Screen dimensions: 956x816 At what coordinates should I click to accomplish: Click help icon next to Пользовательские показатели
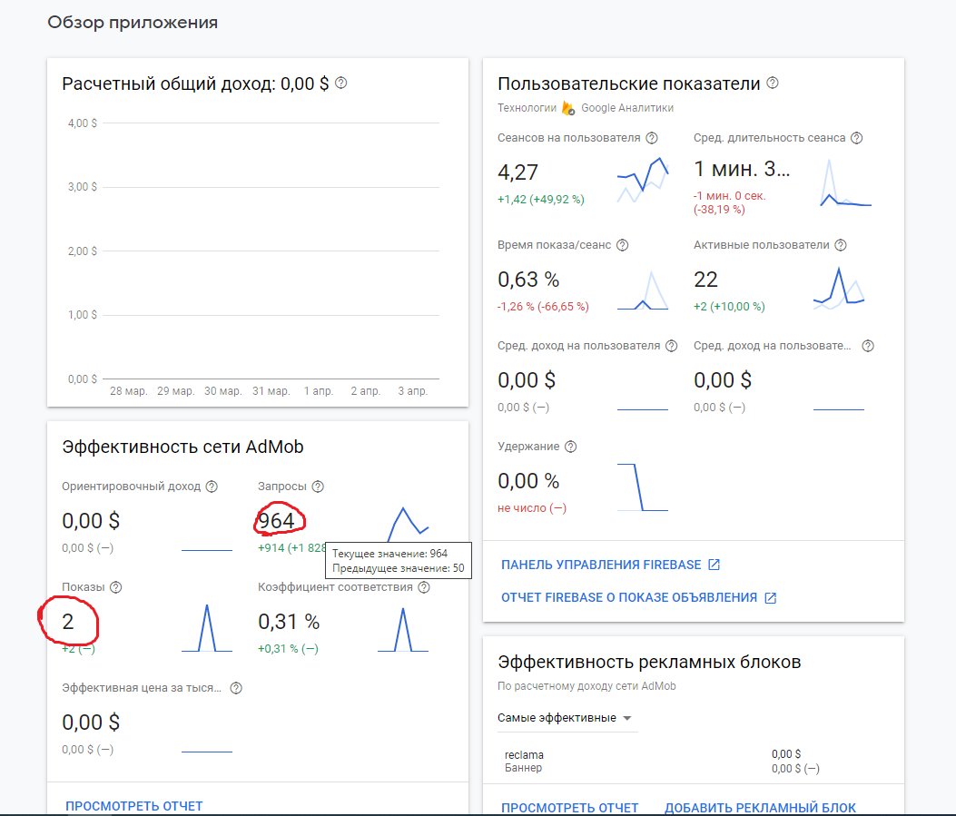click(773, 83)
